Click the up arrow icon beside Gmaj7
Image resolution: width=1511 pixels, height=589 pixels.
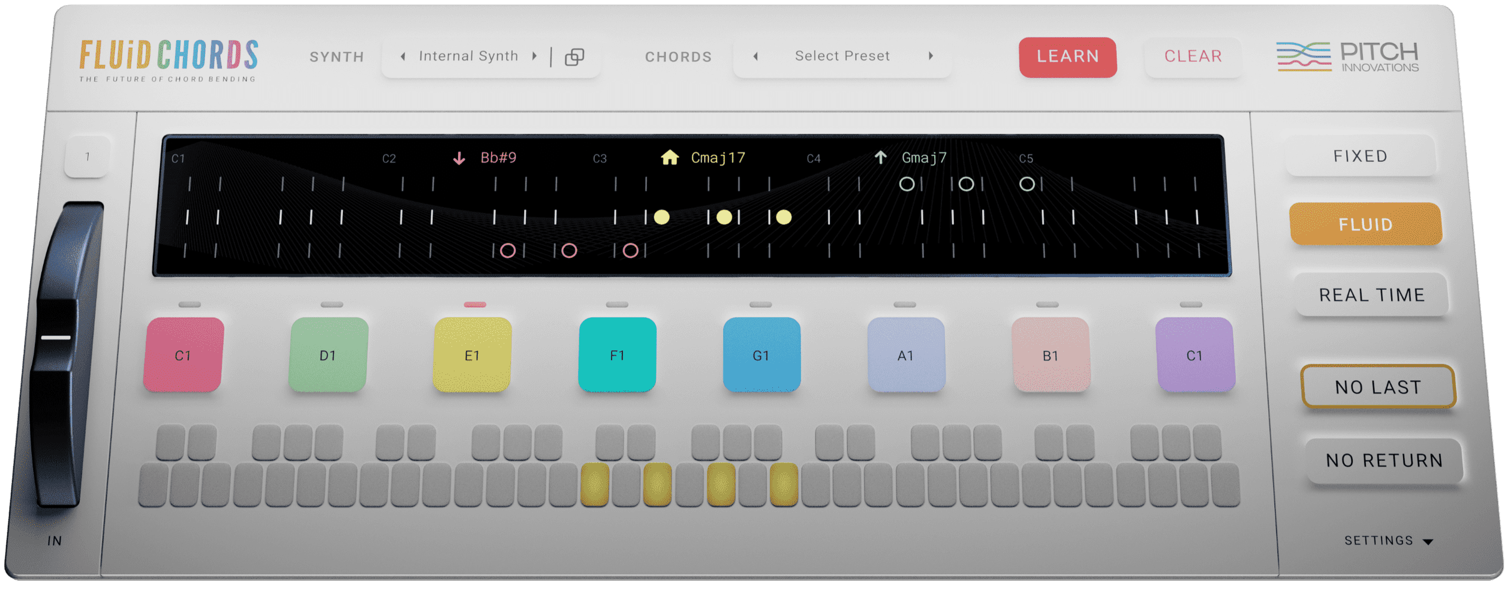coord(880,158)
